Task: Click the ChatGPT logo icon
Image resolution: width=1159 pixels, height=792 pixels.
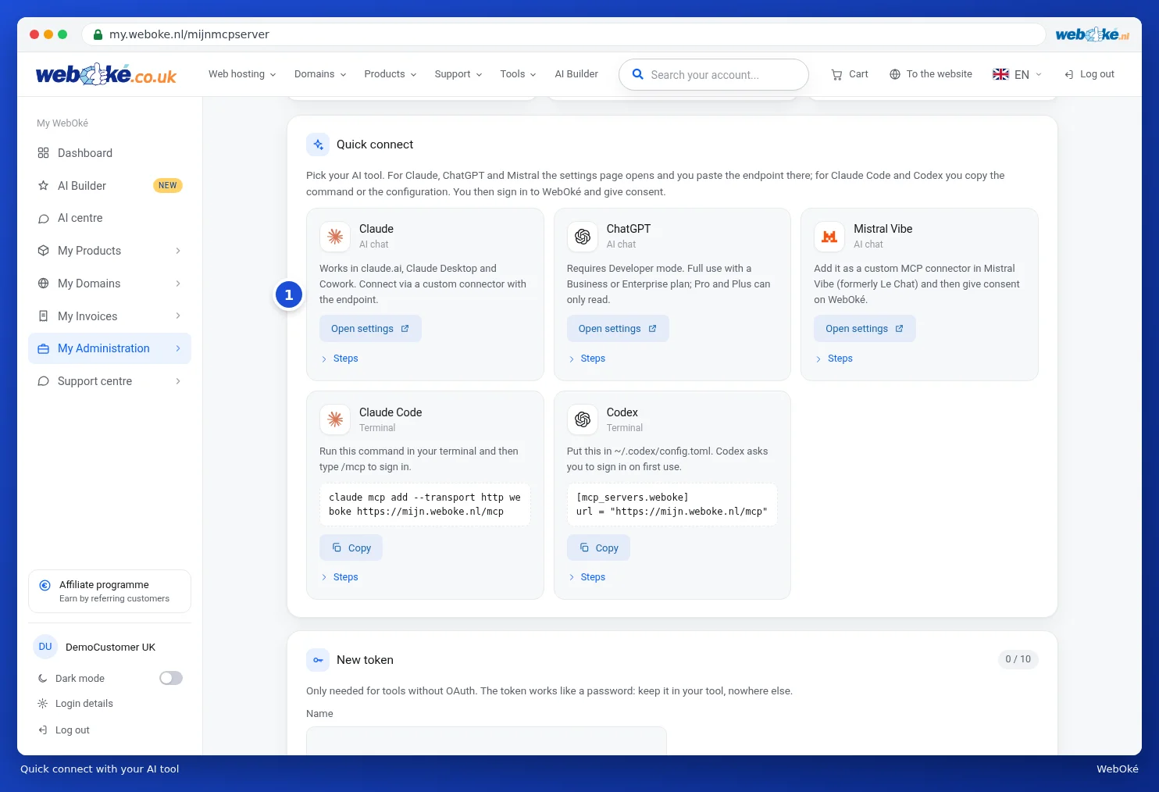Action: [x=583, y=237]
